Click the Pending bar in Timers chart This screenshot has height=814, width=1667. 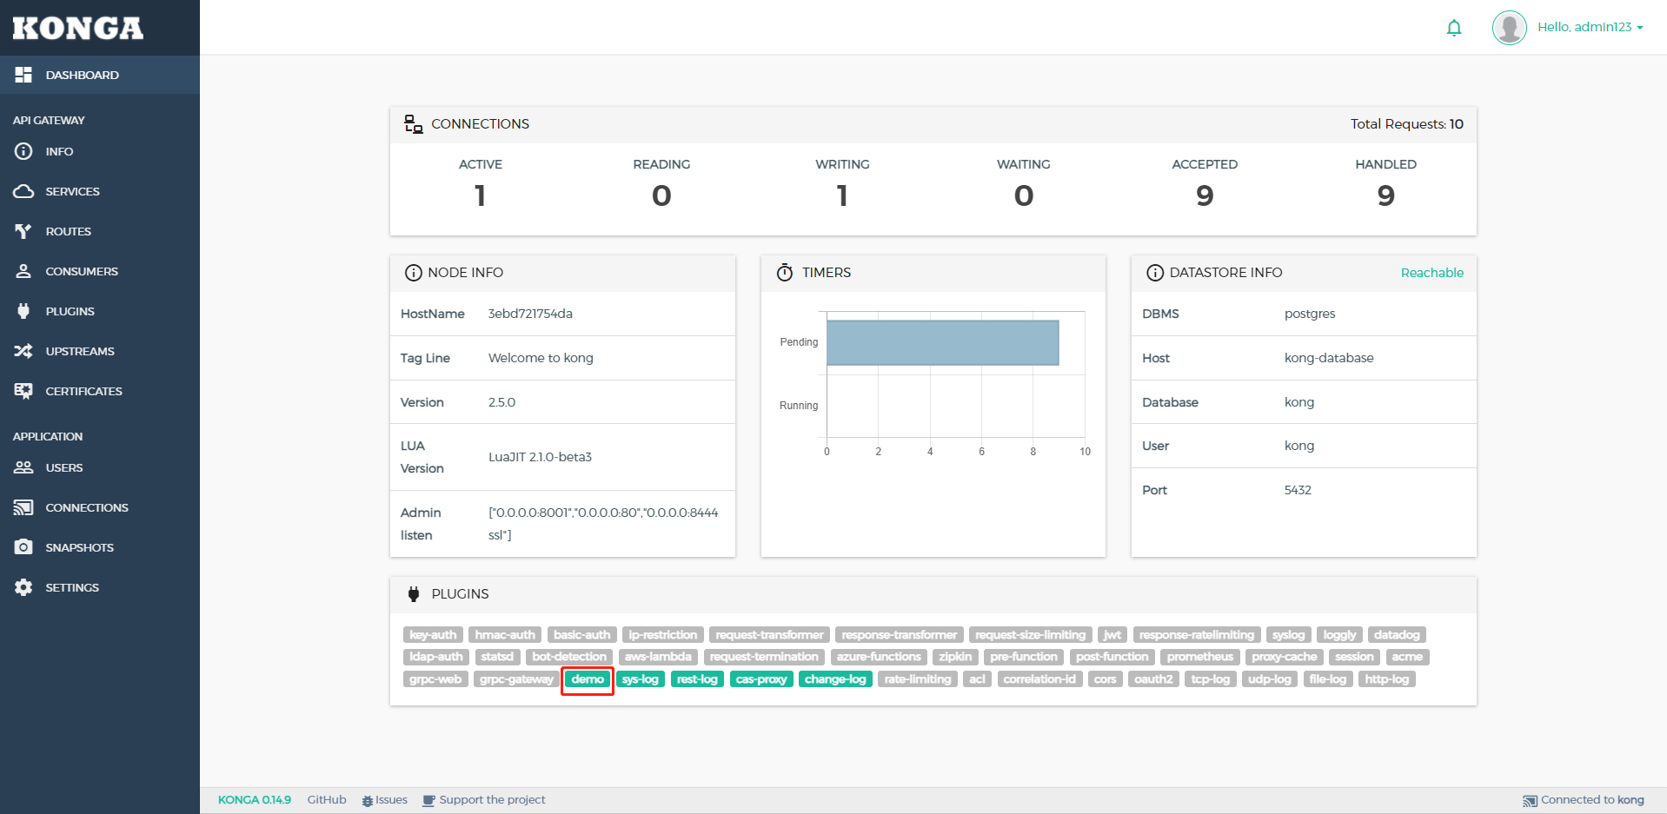[x=943, y=343]
